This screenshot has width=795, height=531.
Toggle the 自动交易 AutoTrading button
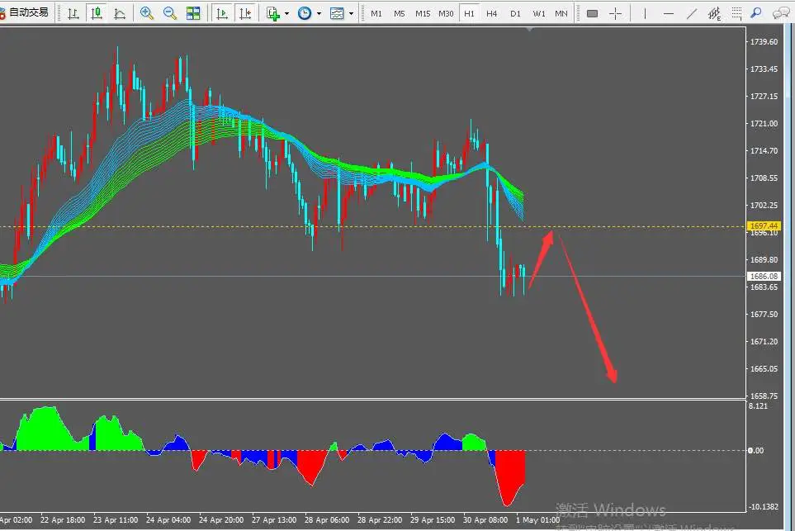click(26, 12)
